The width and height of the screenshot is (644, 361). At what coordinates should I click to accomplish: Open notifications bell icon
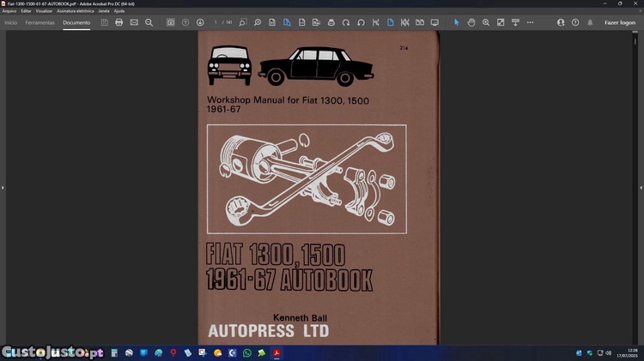pos(590,22)
